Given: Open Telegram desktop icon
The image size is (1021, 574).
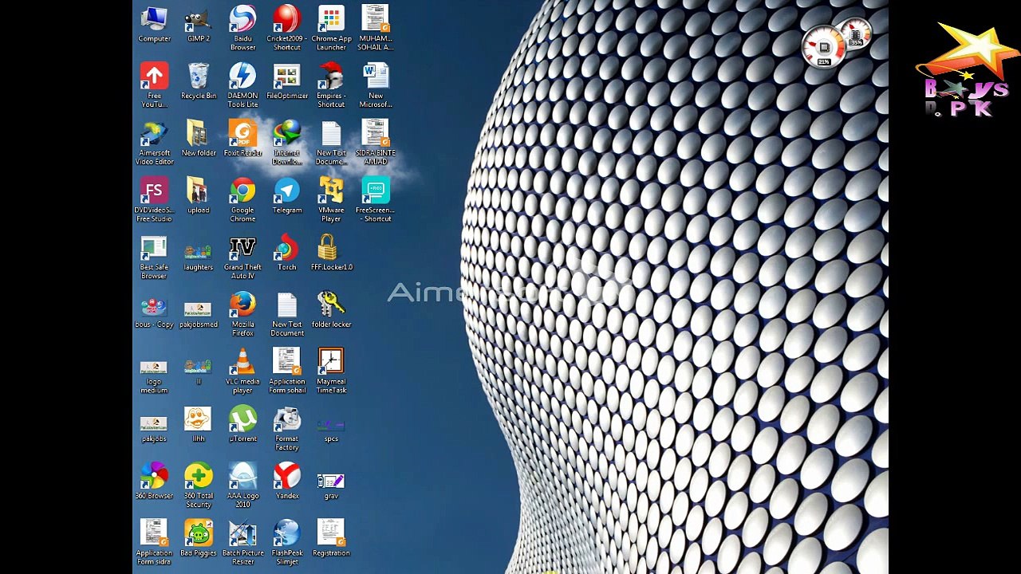Looking at the screenshot, I should click(287, 195).
